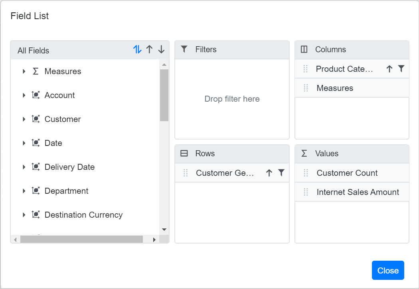Click the Rows panel header icon

coord(184,153)
